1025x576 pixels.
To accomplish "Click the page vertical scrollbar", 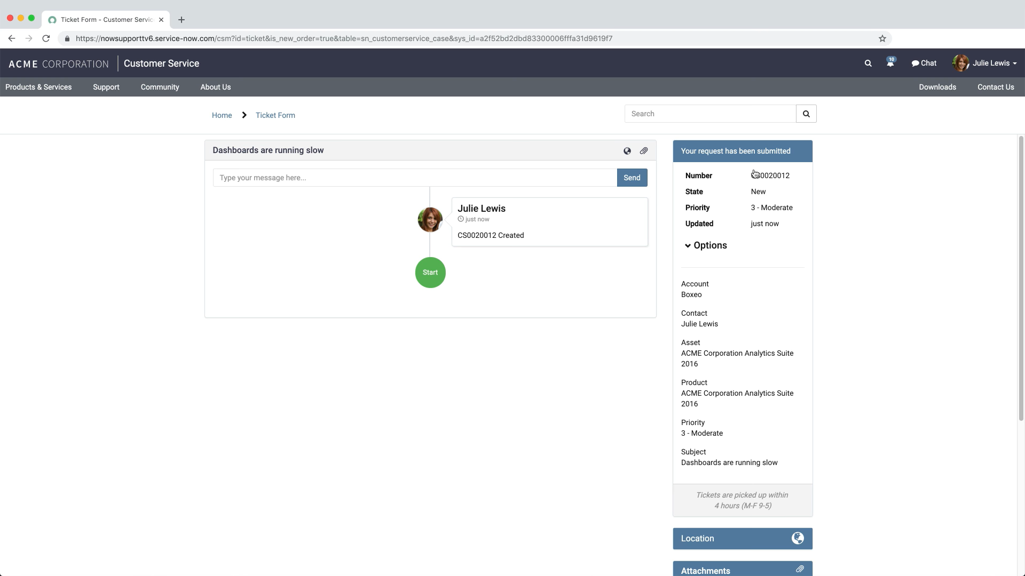I will 1021,277.
